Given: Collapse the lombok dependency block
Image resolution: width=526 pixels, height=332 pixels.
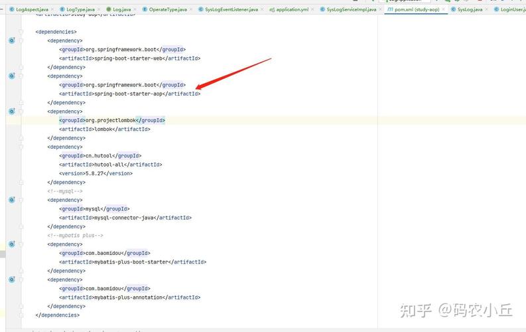Looking at the screenshot, I should point(21,112).
